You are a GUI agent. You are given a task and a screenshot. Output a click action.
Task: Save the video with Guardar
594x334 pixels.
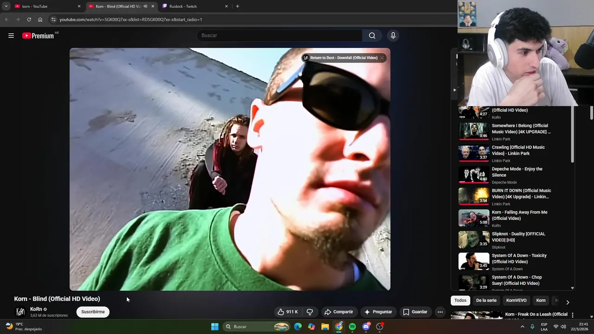(x=415, y=312)
